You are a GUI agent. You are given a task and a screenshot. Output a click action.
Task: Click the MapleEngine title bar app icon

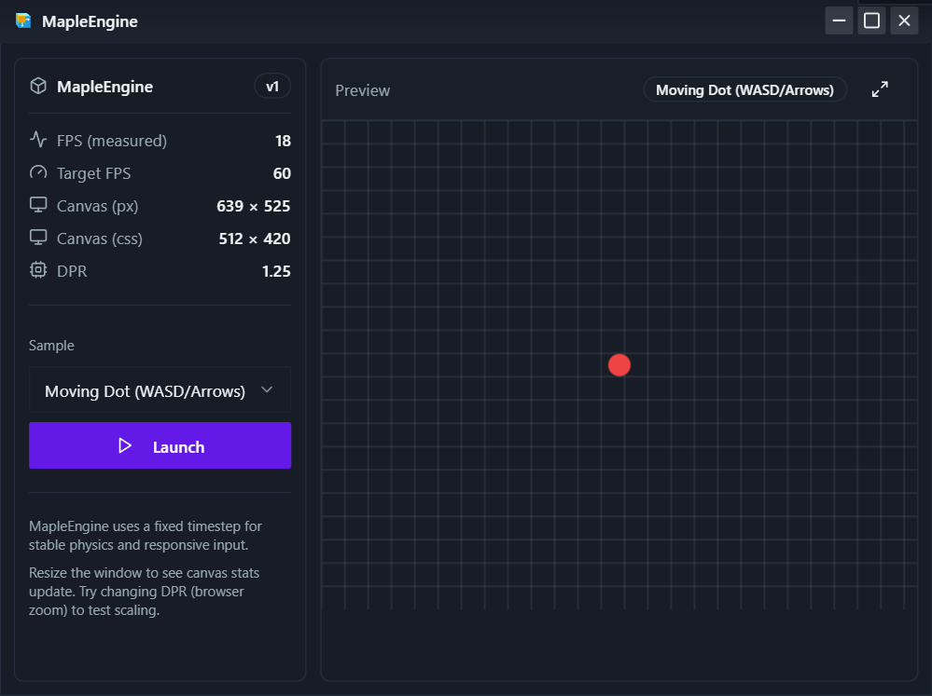[x=23, y=20]
